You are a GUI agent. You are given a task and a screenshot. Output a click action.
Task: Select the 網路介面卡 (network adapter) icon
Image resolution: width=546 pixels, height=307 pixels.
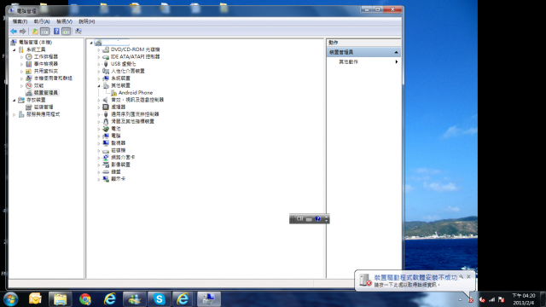click(106, 157)
